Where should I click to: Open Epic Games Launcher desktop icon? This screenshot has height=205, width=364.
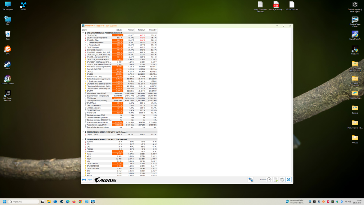[x=8, y=94]
